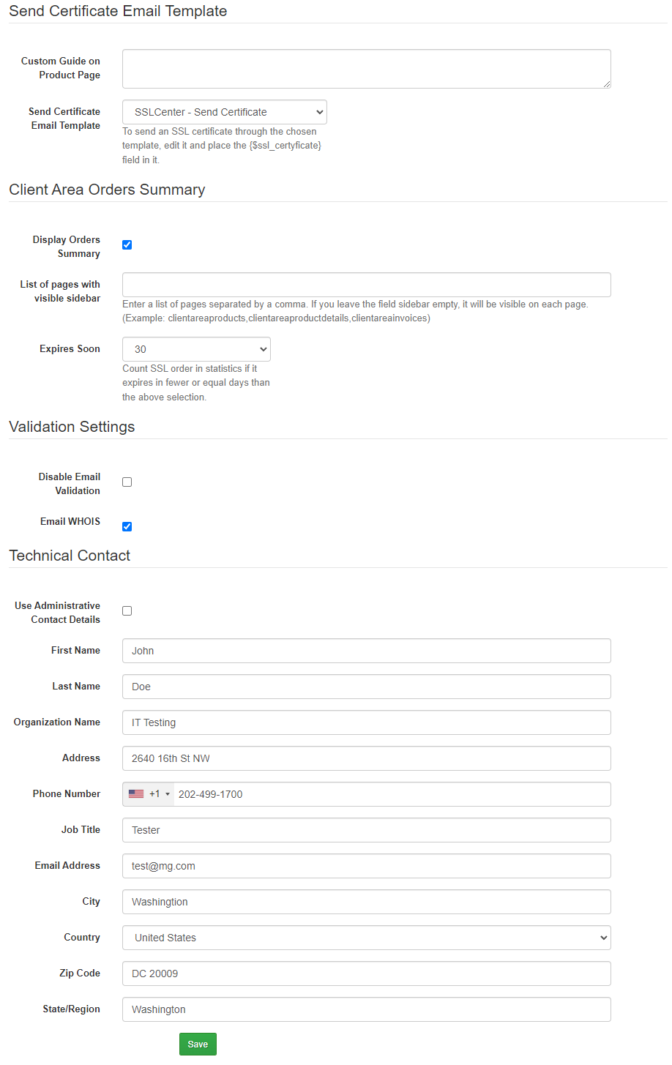Image resolution: width=672 pixels, height=1065 pixels.
Task: Enable the Disable Email Validation checkbox
Action: coord(127,482)
